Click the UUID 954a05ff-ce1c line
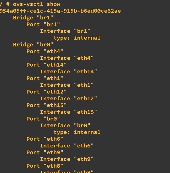This screenshot has width=170, height=173. (60, 11)
